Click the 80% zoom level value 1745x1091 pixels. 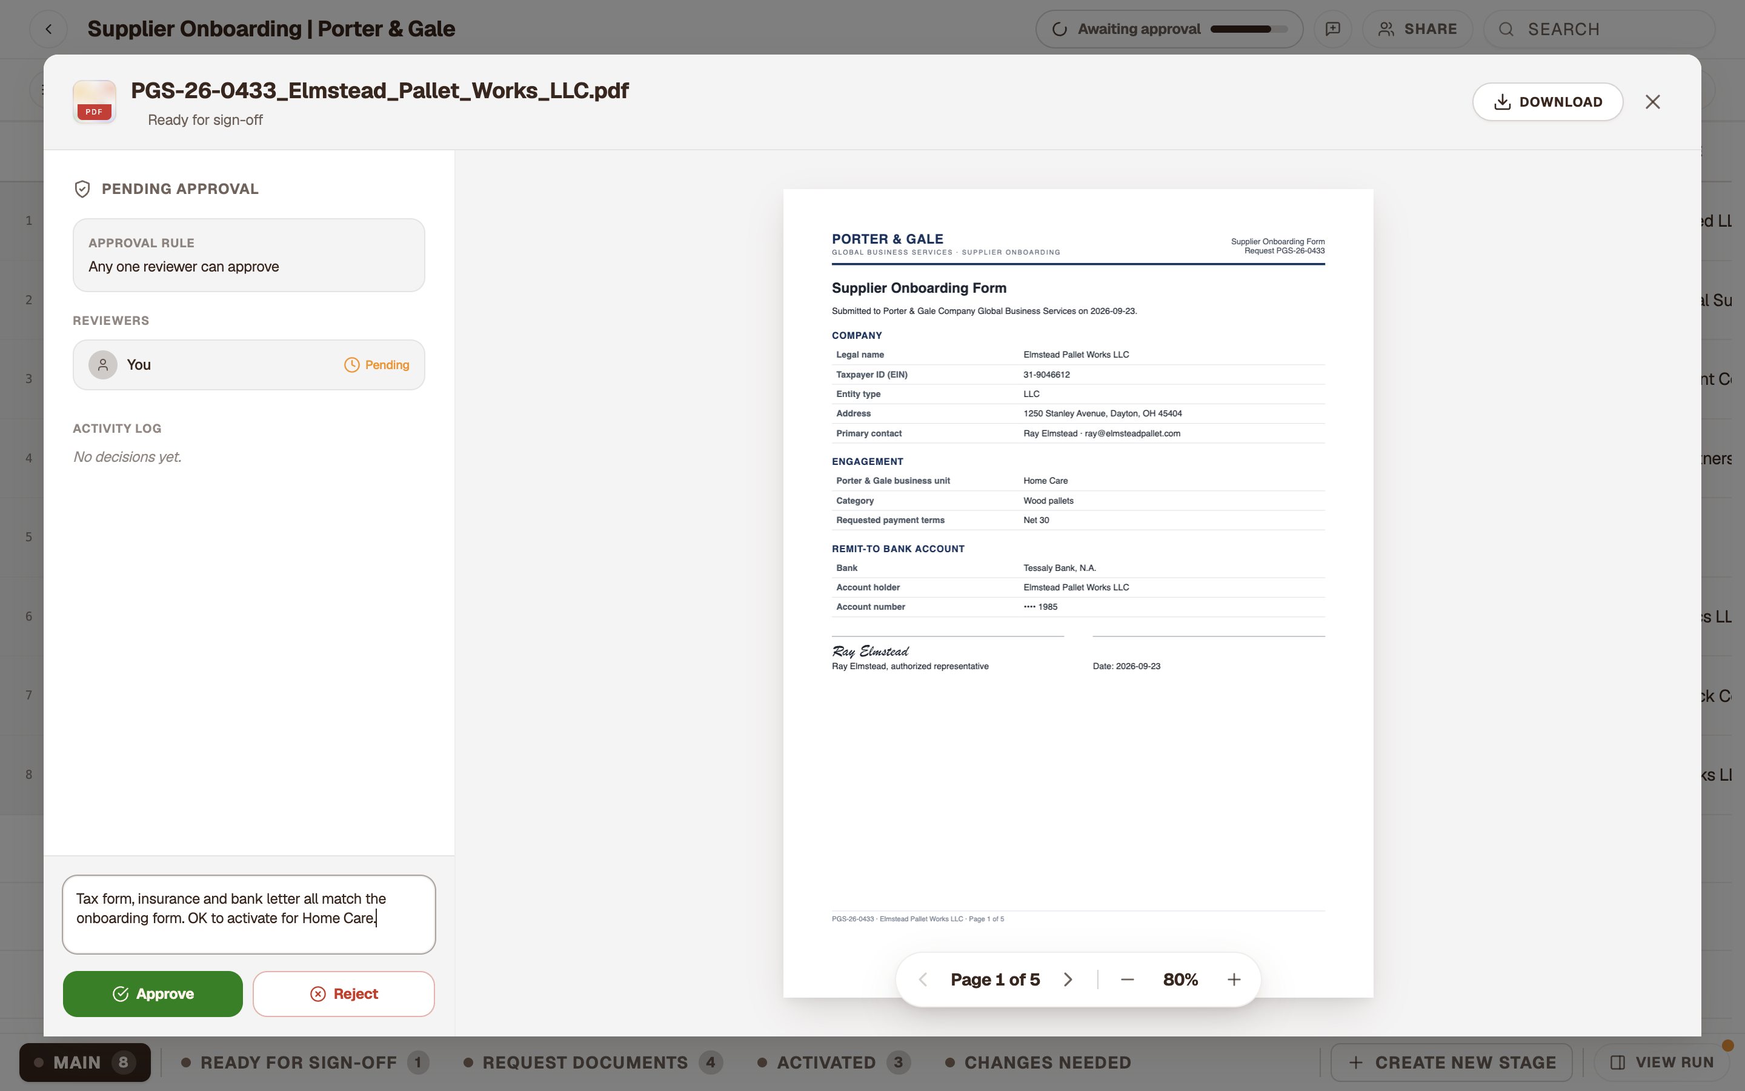point(1180,979)
